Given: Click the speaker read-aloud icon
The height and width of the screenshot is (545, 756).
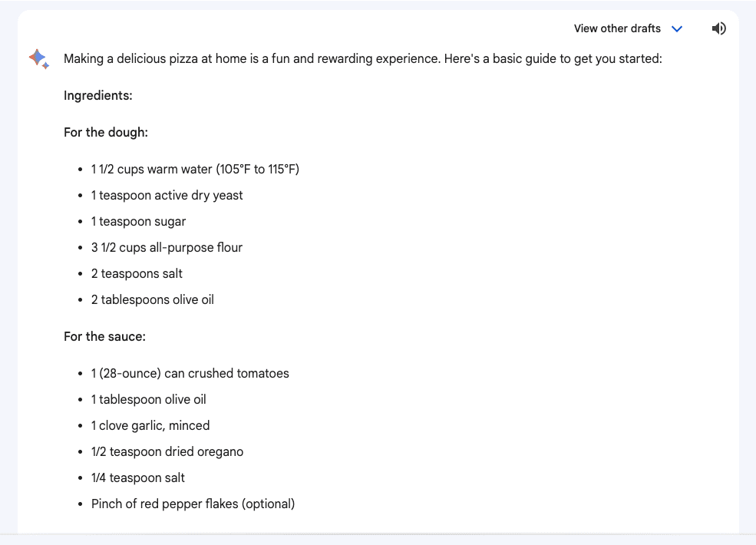Looking at the screenshot, I should [x=718, y=28].
